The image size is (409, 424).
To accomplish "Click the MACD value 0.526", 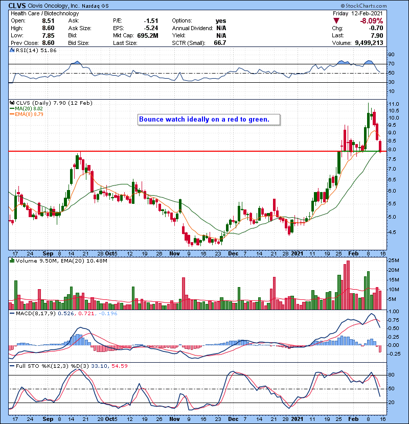I will click(x=66, y=314).
